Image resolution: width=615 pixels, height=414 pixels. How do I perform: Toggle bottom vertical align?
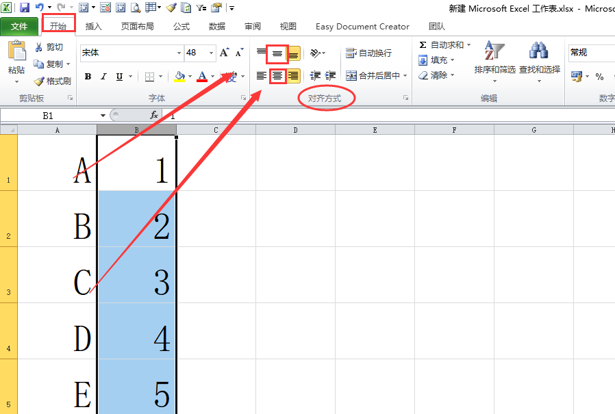pyautogui.click(x=293, y=53)
